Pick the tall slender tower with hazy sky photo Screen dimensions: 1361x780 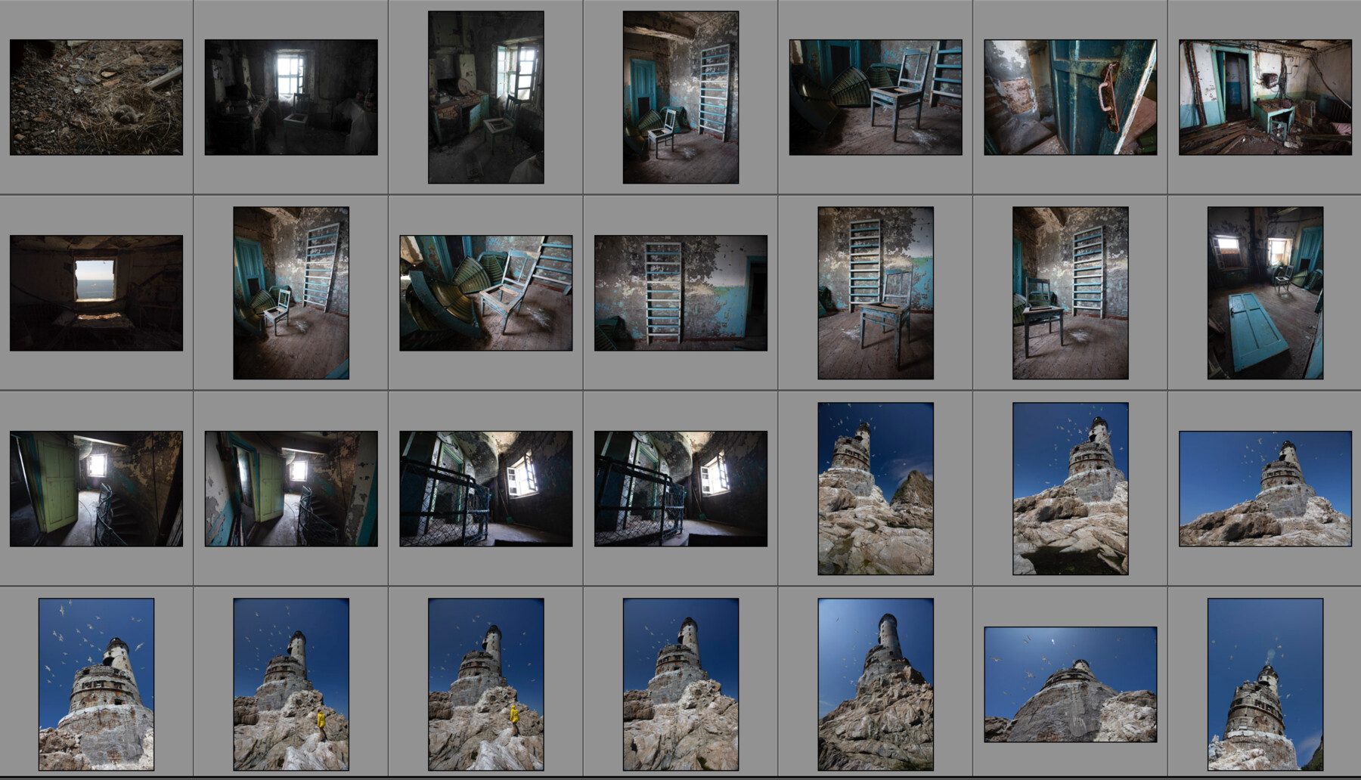pyautogui.click(x=876, y=685)
